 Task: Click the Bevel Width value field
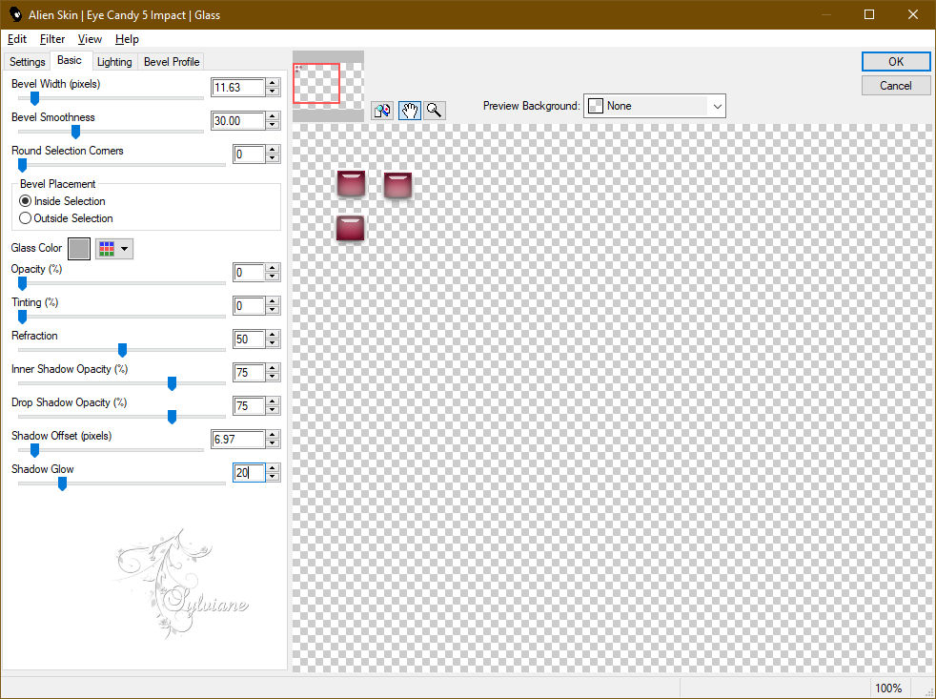237,88
